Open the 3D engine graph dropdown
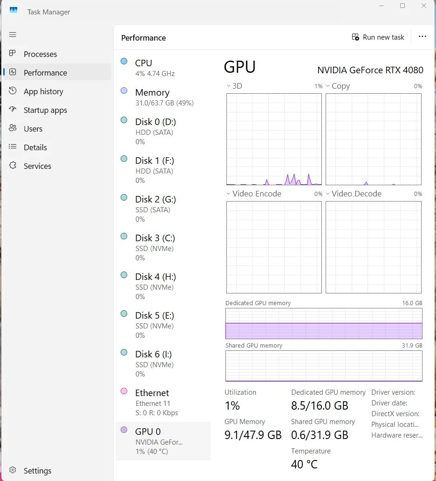 [228, 86]
